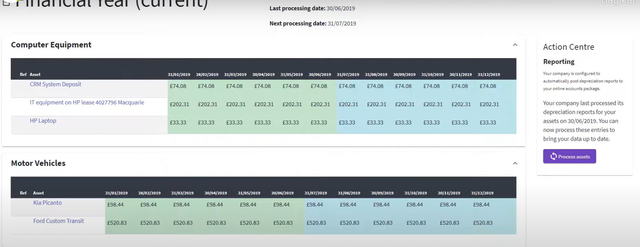Click 31/07/2019 column header in Computer Equipment
640x247 pixels.
[x=348, y=75]
